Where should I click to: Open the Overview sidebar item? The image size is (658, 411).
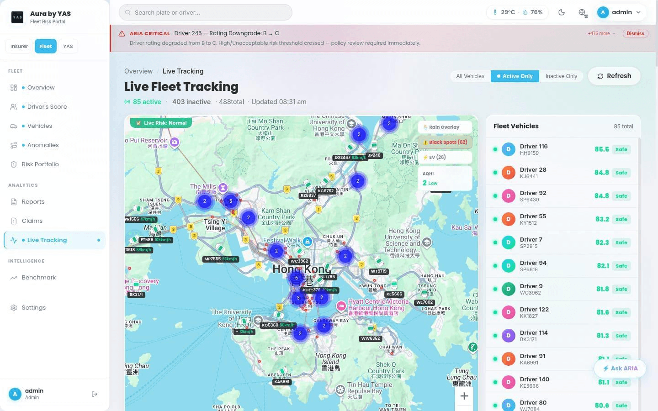(55, 88)
